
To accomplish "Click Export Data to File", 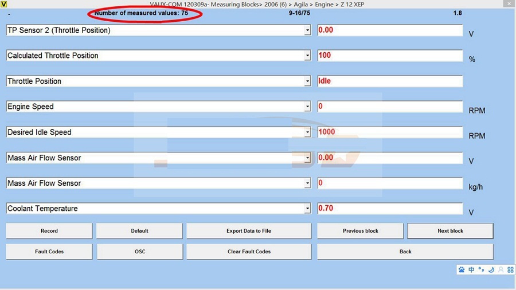I will (x=249, y=231).
